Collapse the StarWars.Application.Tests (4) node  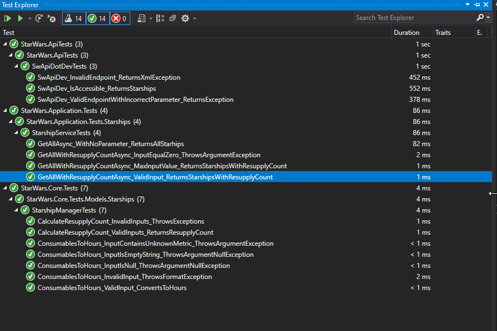pyautogui.click(x=5, y=111)
